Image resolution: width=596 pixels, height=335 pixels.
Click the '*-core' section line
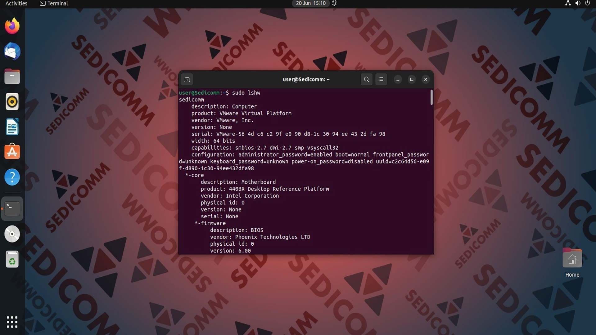[194, 175]
